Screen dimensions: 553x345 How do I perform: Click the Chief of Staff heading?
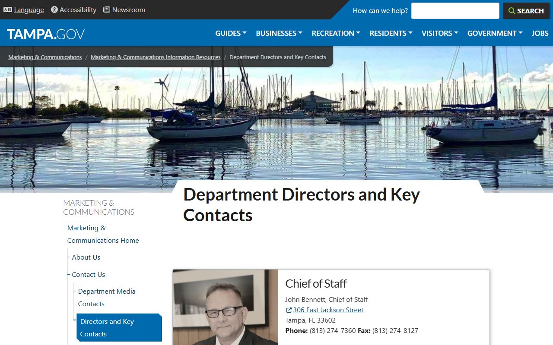tap(316, 283)
